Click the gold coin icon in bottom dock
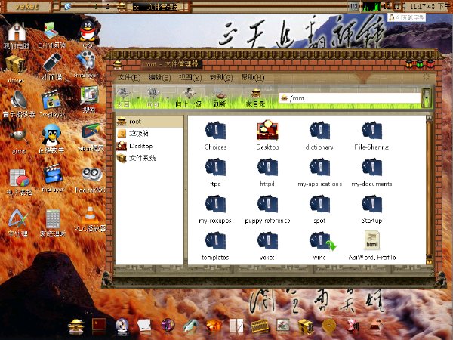453x340 pixels. tap(328, 326)
